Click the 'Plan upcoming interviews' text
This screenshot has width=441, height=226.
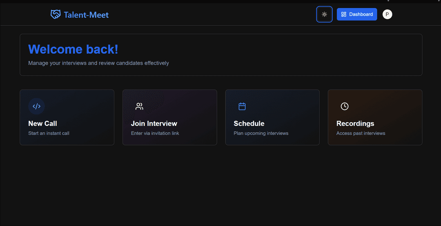click(x=261, y=133)
